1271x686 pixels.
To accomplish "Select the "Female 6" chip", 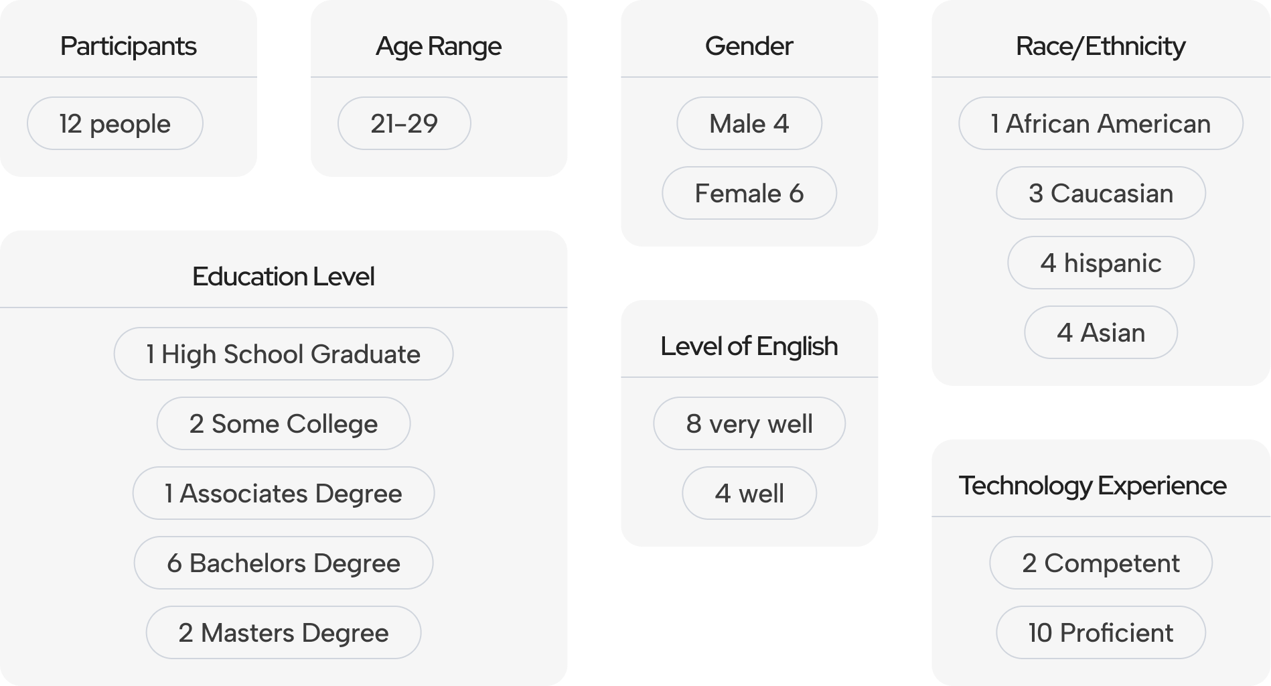I will (749, 194).
